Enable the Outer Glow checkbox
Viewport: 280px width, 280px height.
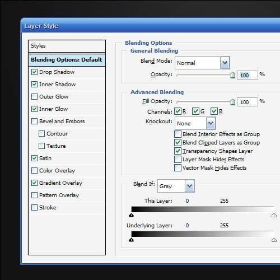tap(34, 97)
